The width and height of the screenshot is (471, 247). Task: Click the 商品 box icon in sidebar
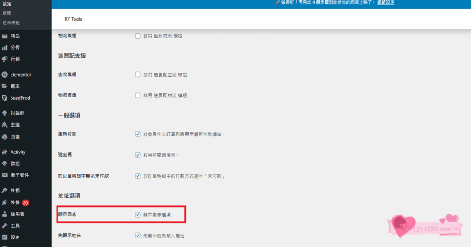coord(5,36)
